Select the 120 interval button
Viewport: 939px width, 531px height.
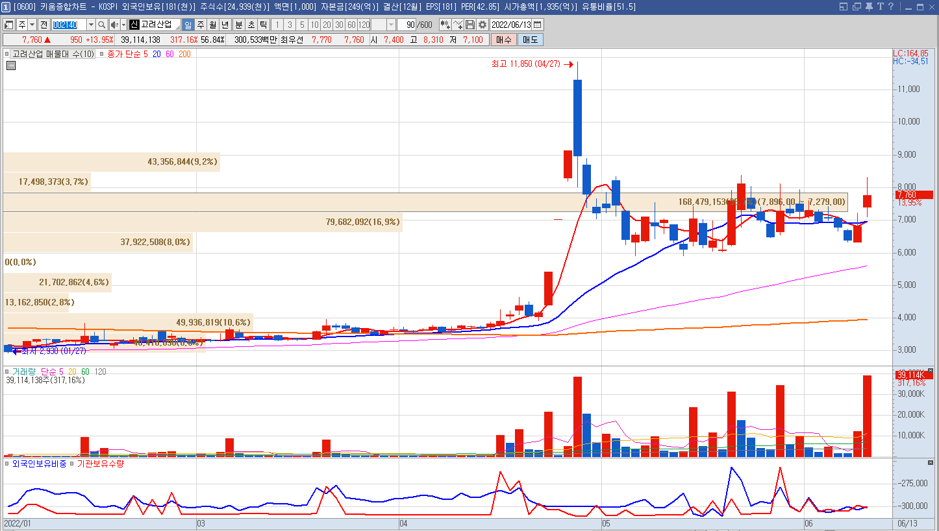[364, 25]
